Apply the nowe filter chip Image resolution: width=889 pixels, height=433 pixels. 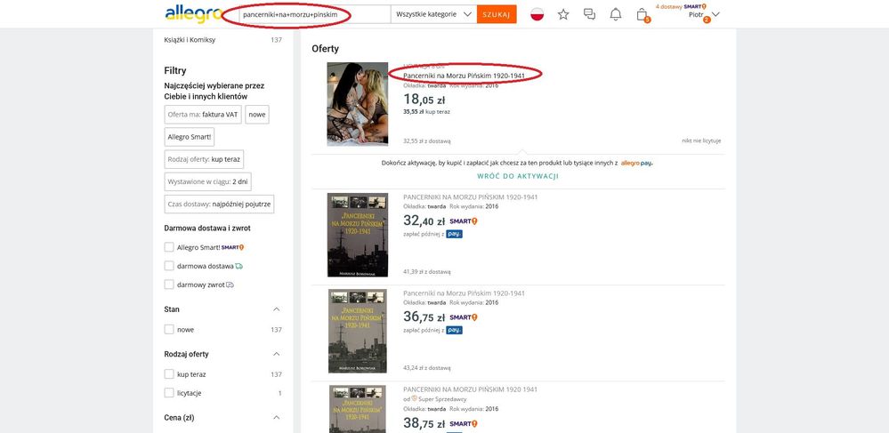pos(257,115)
